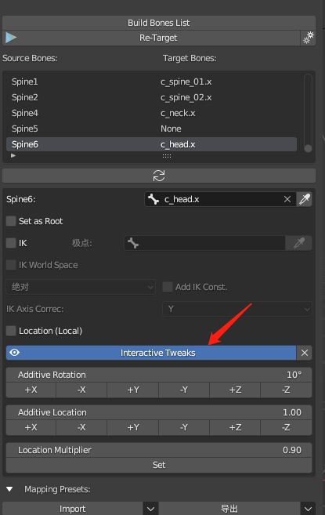Click the Build Bones List button
This screenshot has width=325, height=515.
[x=159, y=23]
